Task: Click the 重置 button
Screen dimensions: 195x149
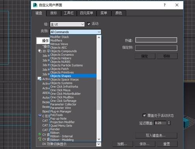Action: tap(167, 144)
